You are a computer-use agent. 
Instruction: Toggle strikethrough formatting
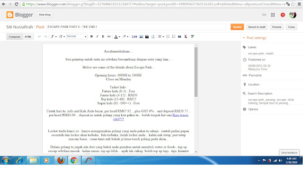109,37
